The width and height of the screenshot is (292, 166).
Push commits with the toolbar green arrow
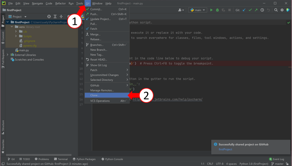(256, 10)
